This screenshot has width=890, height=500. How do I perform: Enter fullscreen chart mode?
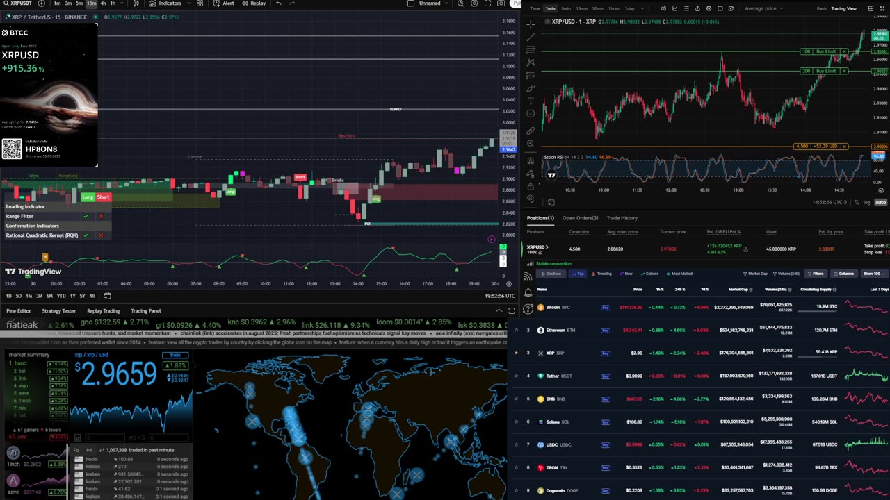[x=487, y=3]
